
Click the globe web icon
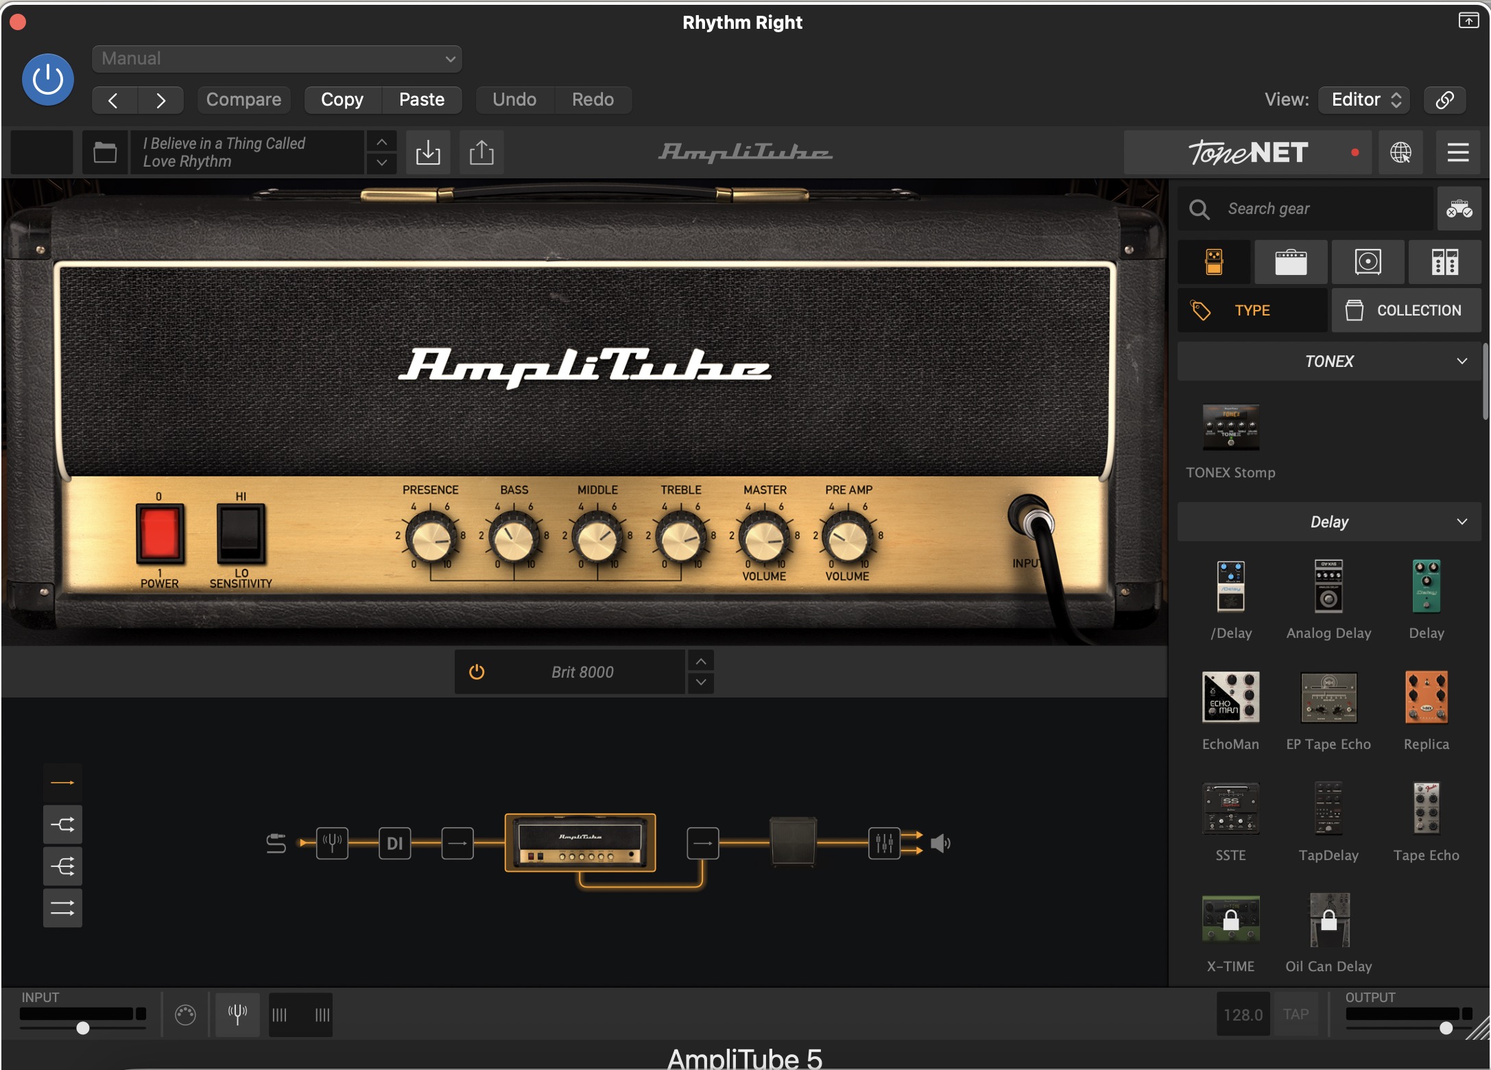tap(1400, 152)
